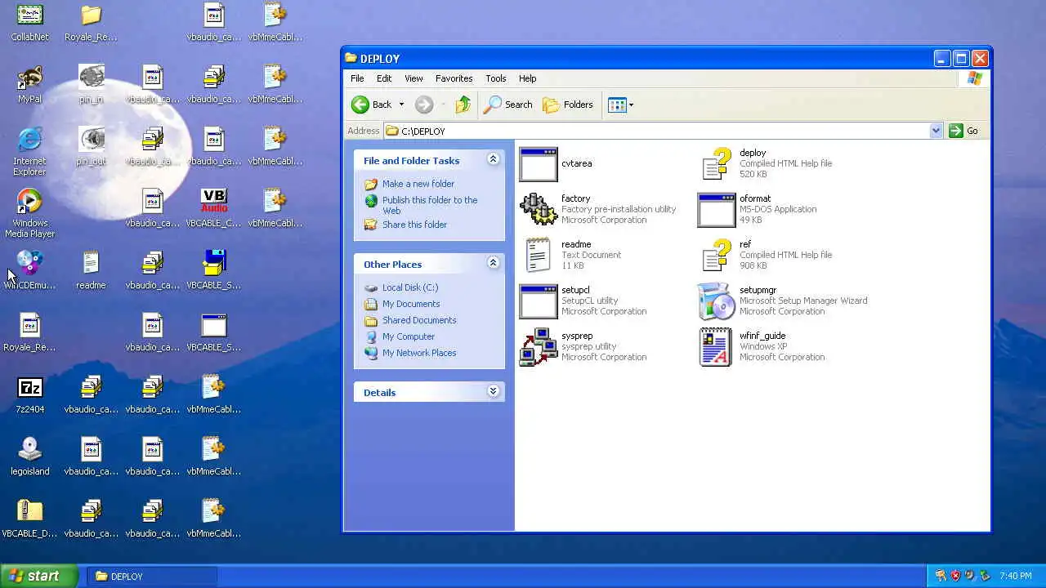
Task: Open the Edit menu
Action: tap(384, 78)
